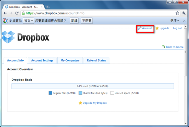Click the Unused space (2.2GB) label
189x127 pixels.
coord(127,93)
